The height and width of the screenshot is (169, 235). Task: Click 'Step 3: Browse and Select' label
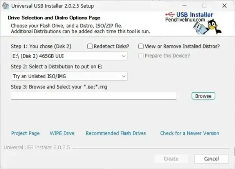(59, 87)
